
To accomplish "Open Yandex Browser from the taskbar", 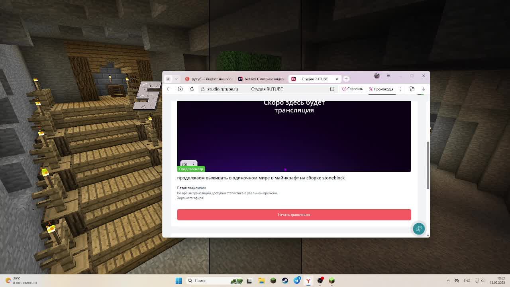I will (308, 281).
